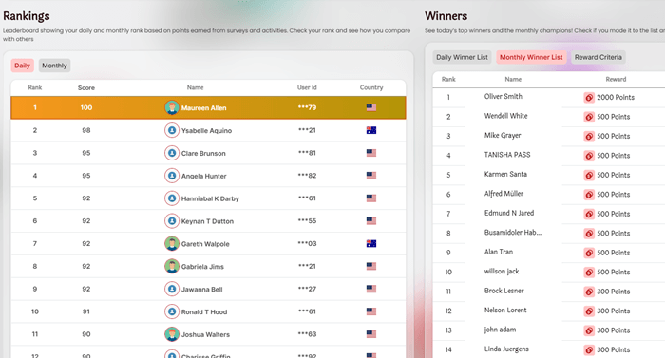665x358 pixels.
Task: Click the score 91 in rank 10 row
Action: tap(86, 311)
